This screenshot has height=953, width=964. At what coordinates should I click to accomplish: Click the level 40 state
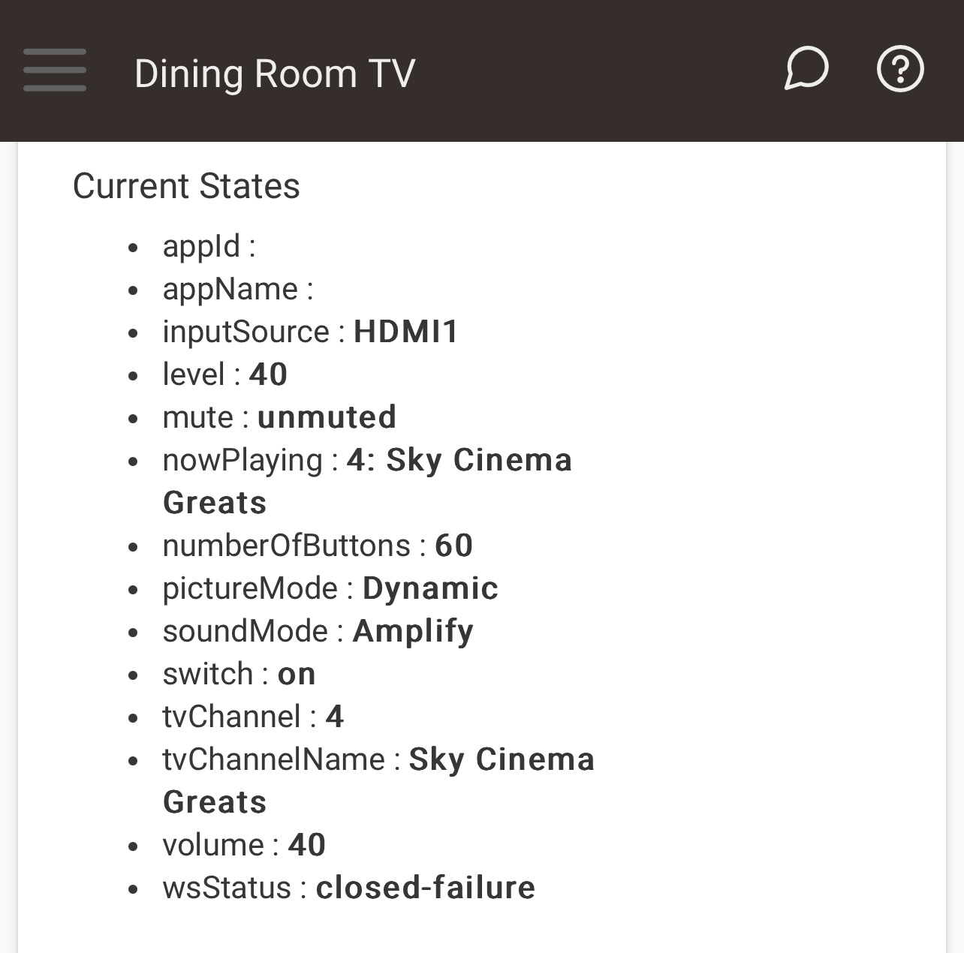tap(225, 374)
